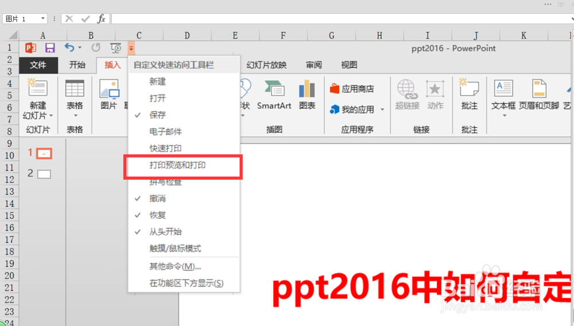Click the formula bar Cancel X icon
Screen dimensions: 574x326
pyautogui.click(x=69, y=19)
